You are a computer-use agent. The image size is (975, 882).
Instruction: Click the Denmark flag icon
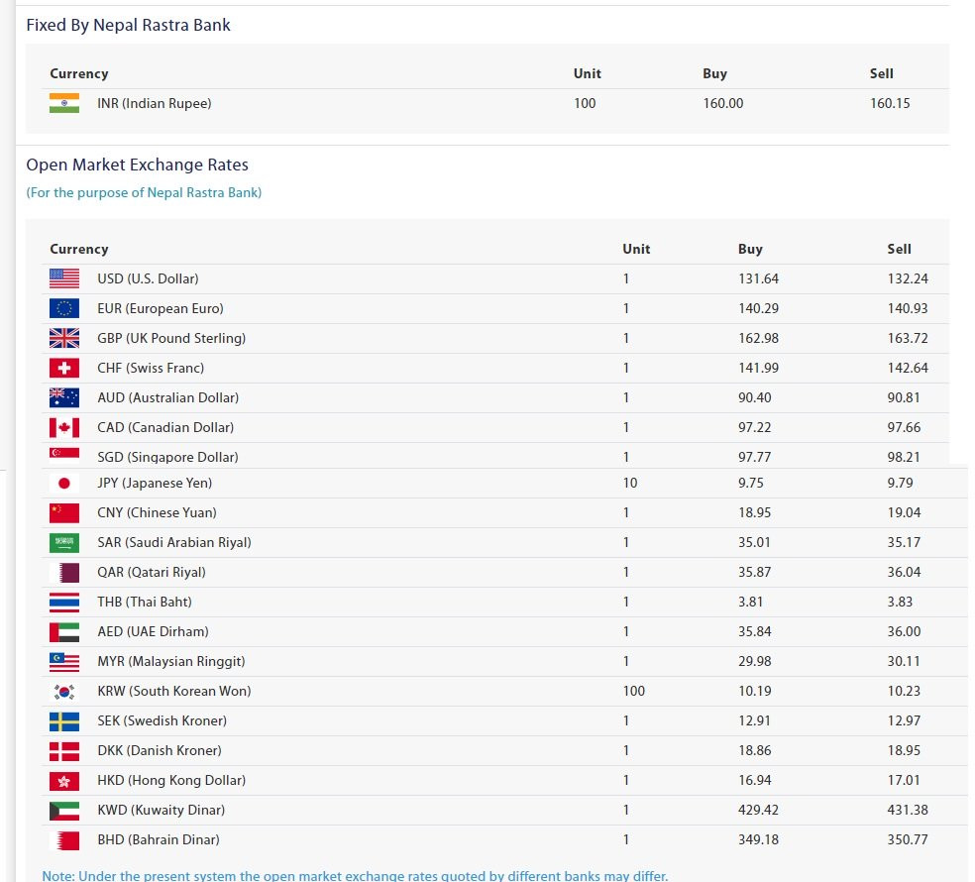click(64, 751)
